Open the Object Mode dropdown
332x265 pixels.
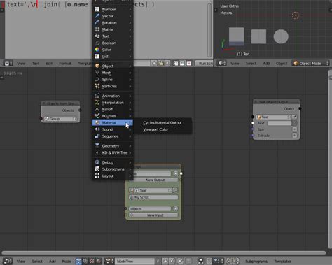(311, 63)
